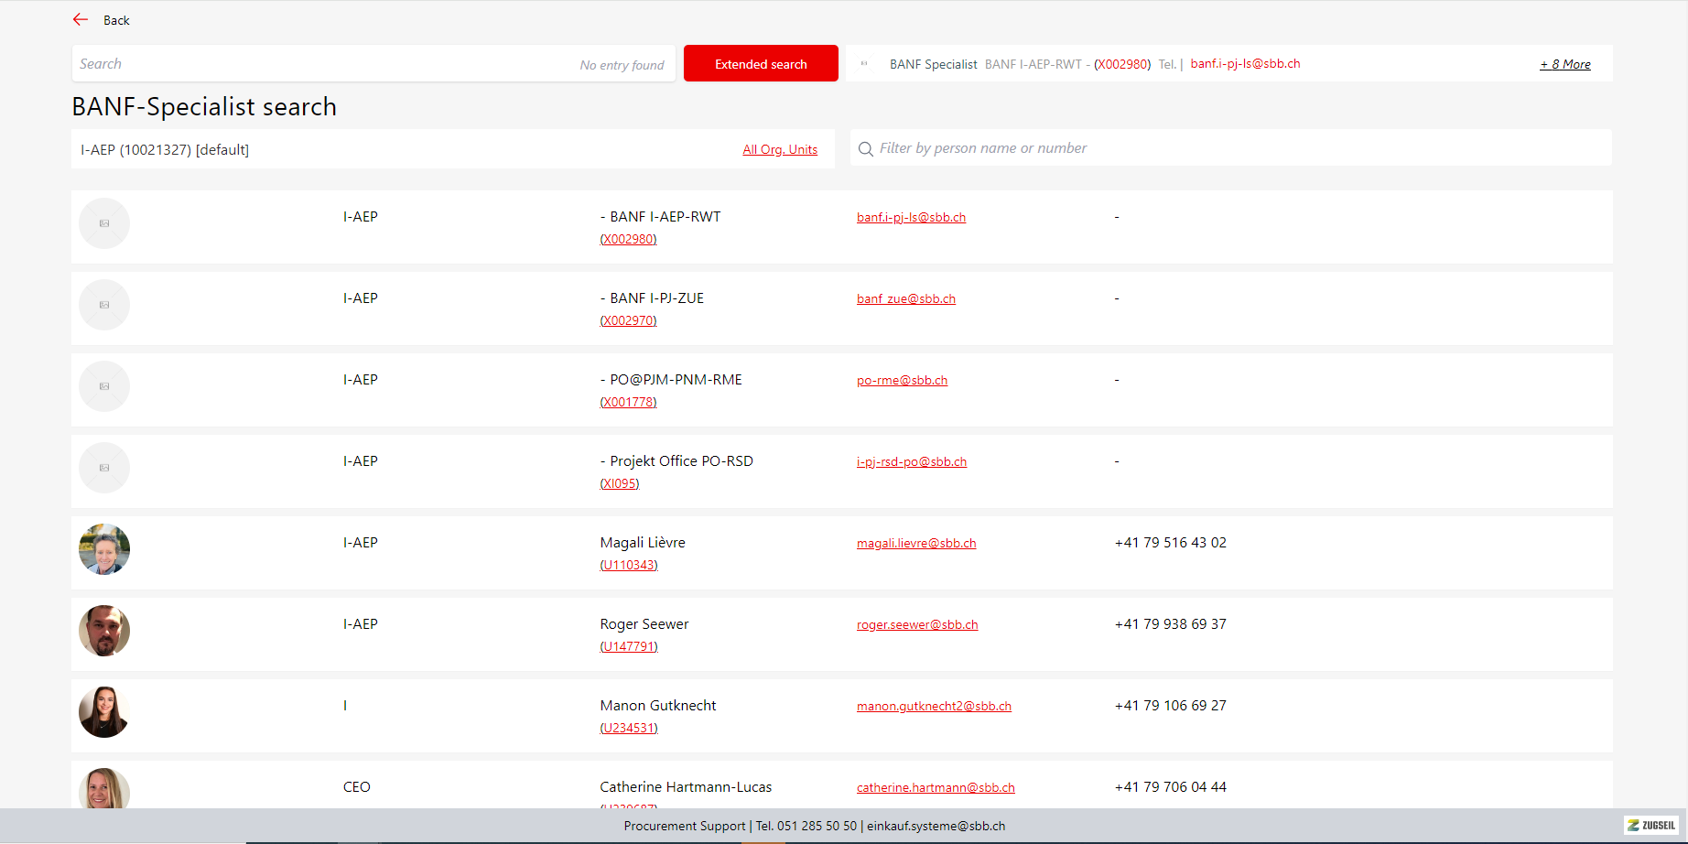
Task: Click the magali.lievre@sbb.ch email link
Action: (915, 543)
